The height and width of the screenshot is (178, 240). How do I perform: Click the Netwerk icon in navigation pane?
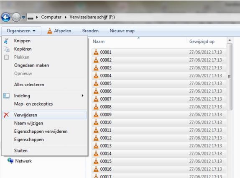pos(10,161)
